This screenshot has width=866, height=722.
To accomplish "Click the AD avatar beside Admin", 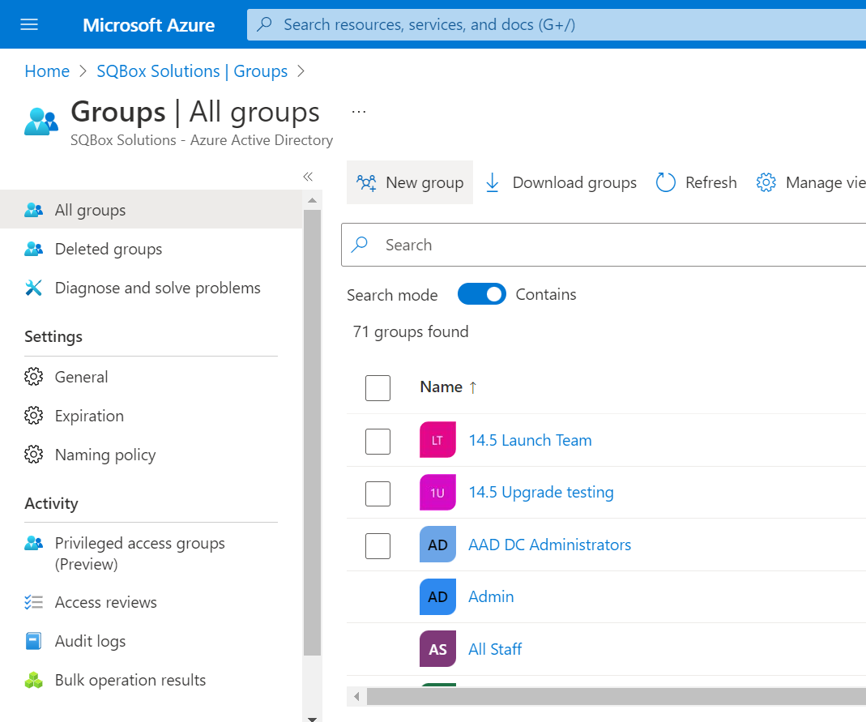I will click(x=437, y=596).
